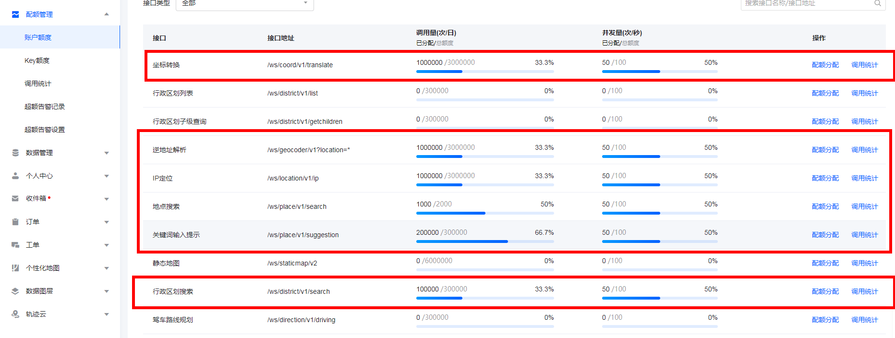
Task: Open the Key额度 menu item
Action: (x=37, y=60)
